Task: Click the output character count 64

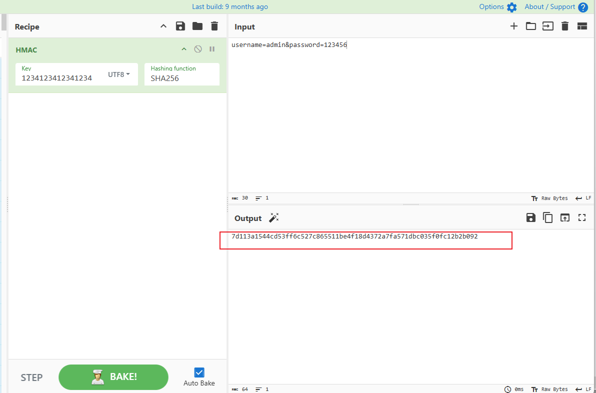Action: [x=240, y=389]
